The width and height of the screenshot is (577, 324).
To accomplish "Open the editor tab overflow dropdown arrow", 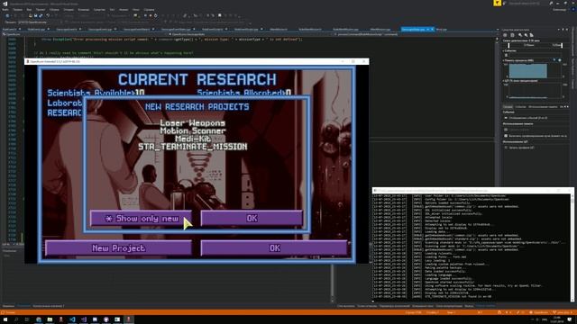I will coord(498,30).
